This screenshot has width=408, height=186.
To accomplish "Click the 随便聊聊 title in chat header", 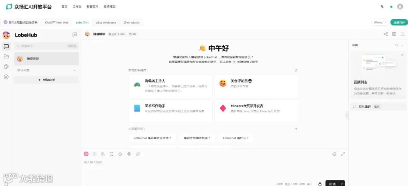I will [x=99, y=34].
